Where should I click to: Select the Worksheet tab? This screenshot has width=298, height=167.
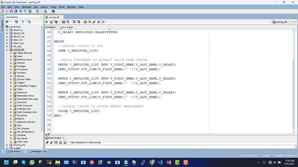coord(50,27)
